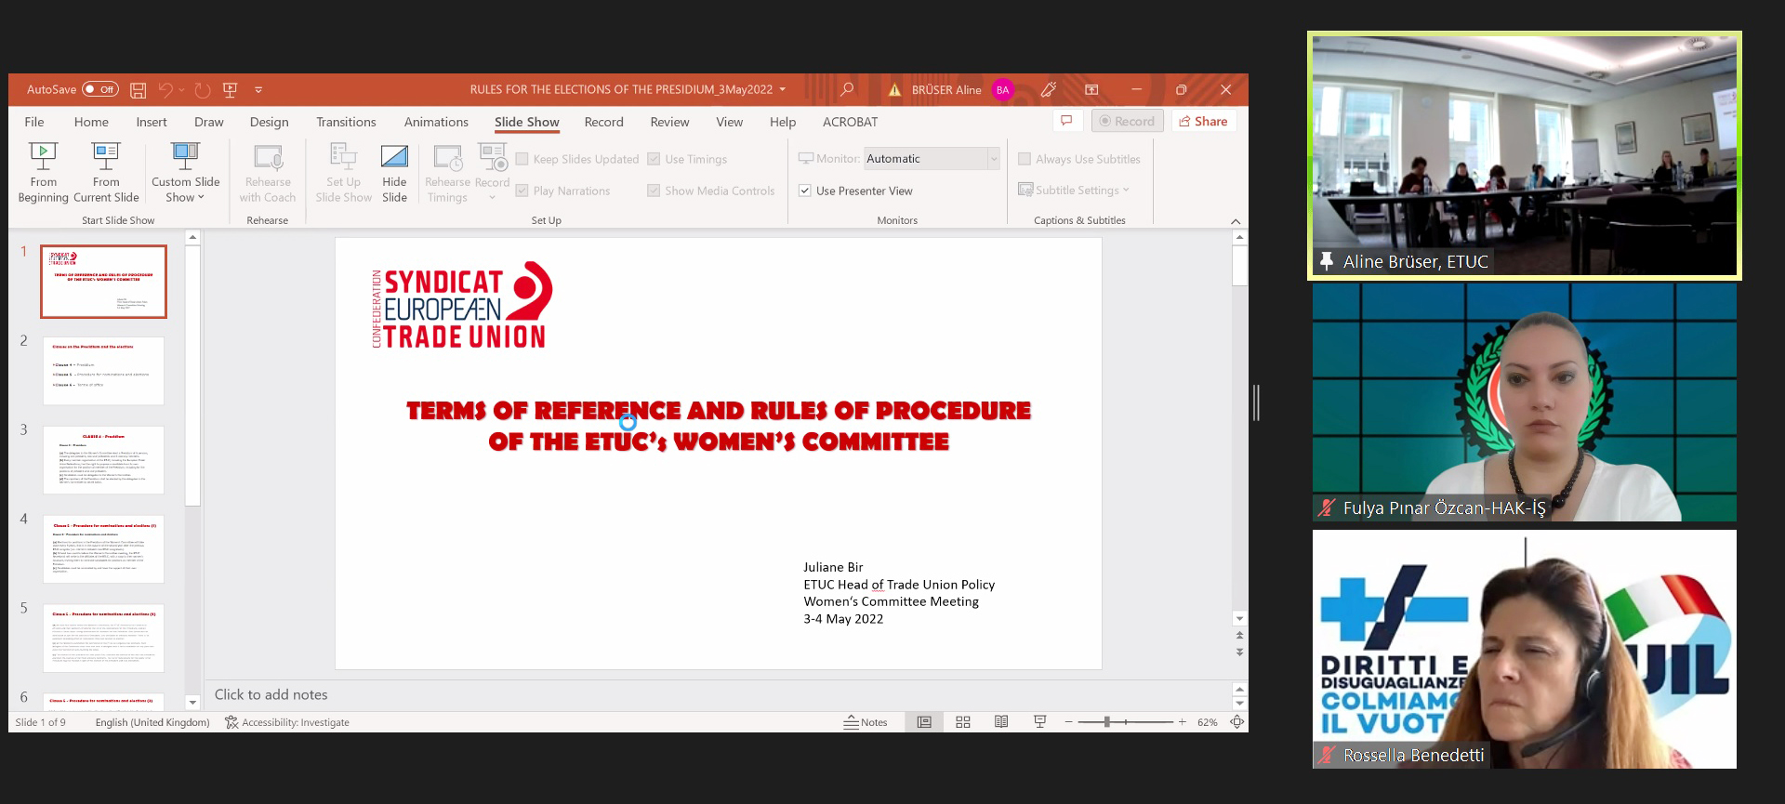Image resolution: width=1785 pixels, height=804 pixels.
Task: Switch to Slide Sorter view
Action: pos(963,722)
